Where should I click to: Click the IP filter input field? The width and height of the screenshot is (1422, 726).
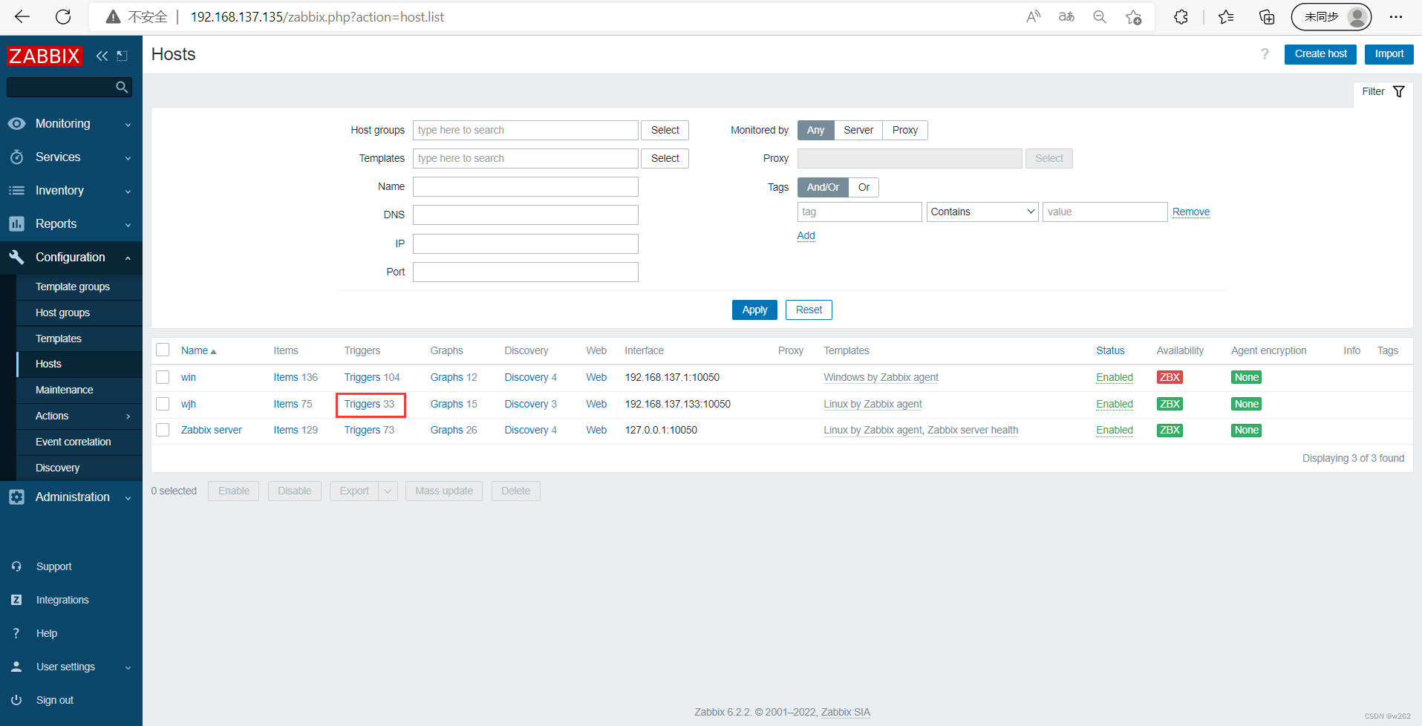click(x=526, y=243)
